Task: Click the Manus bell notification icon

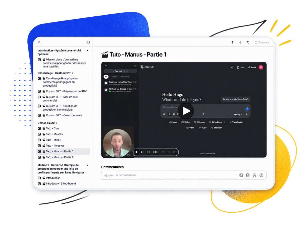Action: click(x=232, y=67)
